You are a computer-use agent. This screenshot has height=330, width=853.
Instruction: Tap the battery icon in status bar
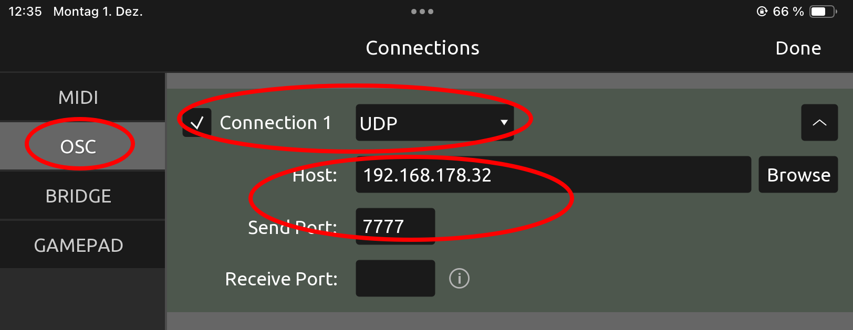[x=823, y=12]
